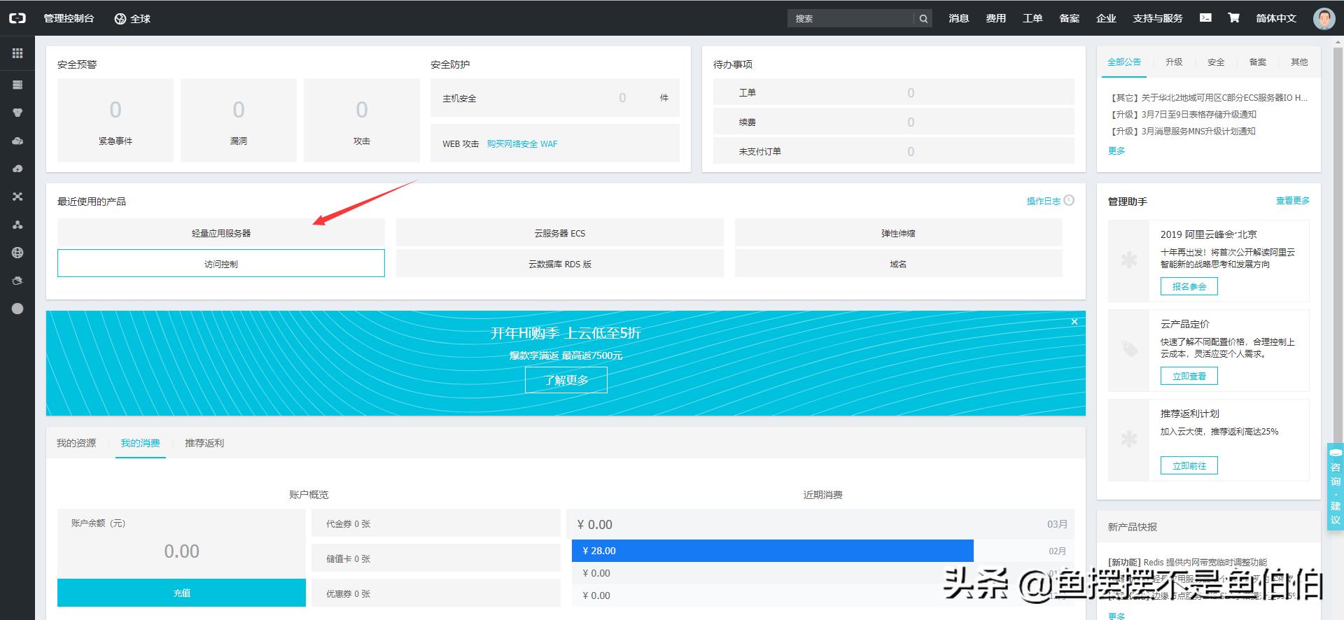Open 域名 product

pos(898,264)
